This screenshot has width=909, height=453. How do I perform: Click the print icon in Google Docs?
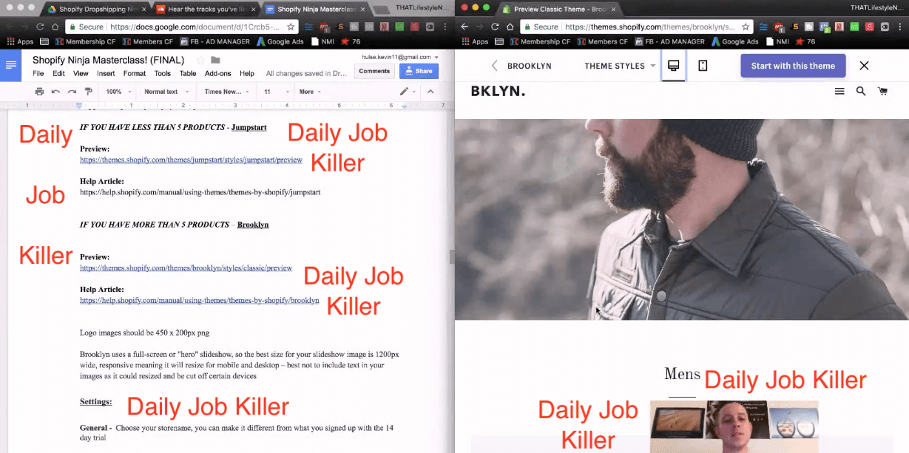coord(39,92)
